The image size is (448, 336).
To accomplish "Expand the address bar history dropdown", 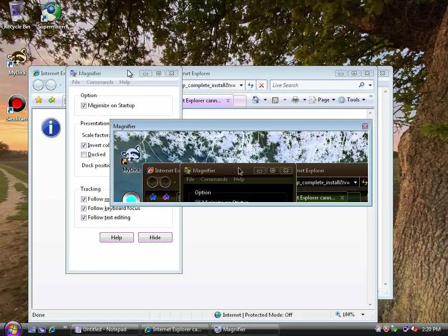I will pyautogui.click(x=241, y=85).
